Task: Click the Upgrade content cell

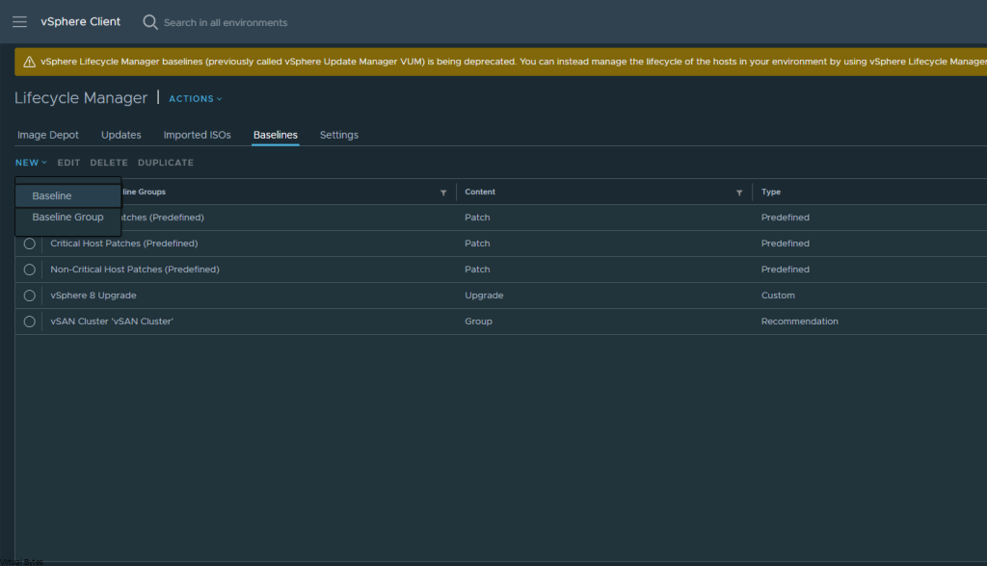Action: click(x=484, y=296)
